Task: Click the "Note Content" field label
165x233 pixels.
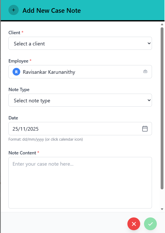Action: (22, 153)
